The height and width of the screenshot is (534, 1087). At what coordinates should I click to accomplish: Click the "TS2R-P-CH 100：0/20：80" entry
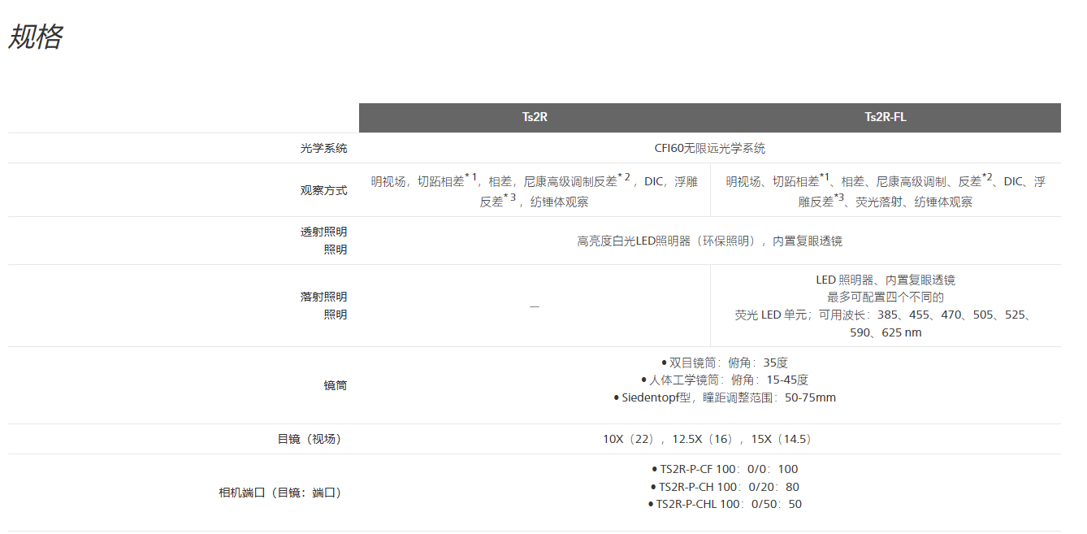pos(725,487)
